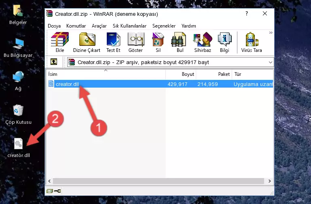Open the Komutlar menu
This screenshot has width=311, height=204.
tap(76, 26)
